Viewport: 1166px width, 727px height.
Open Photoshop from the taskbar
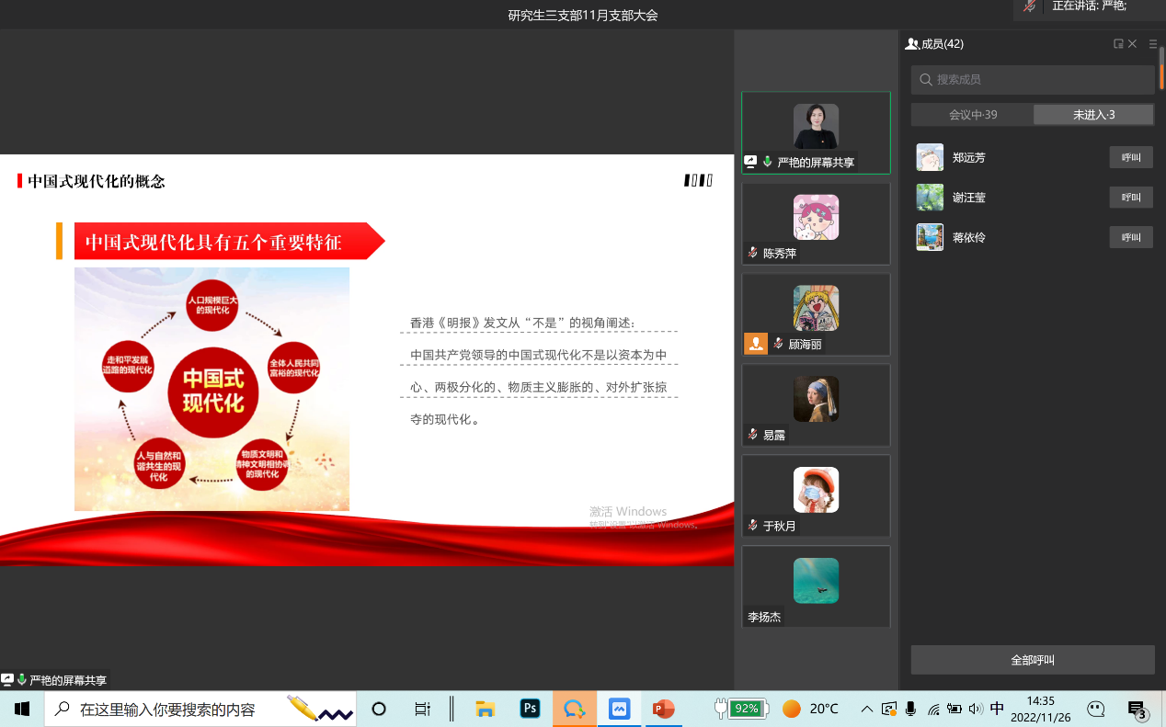pyautogui.click(x=531, y=709)
